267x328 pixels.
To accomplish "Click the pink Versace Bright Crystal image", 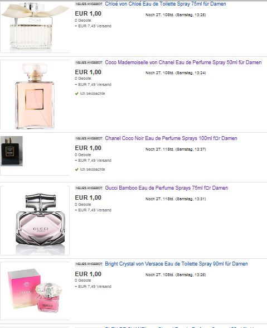I will 35,291.
